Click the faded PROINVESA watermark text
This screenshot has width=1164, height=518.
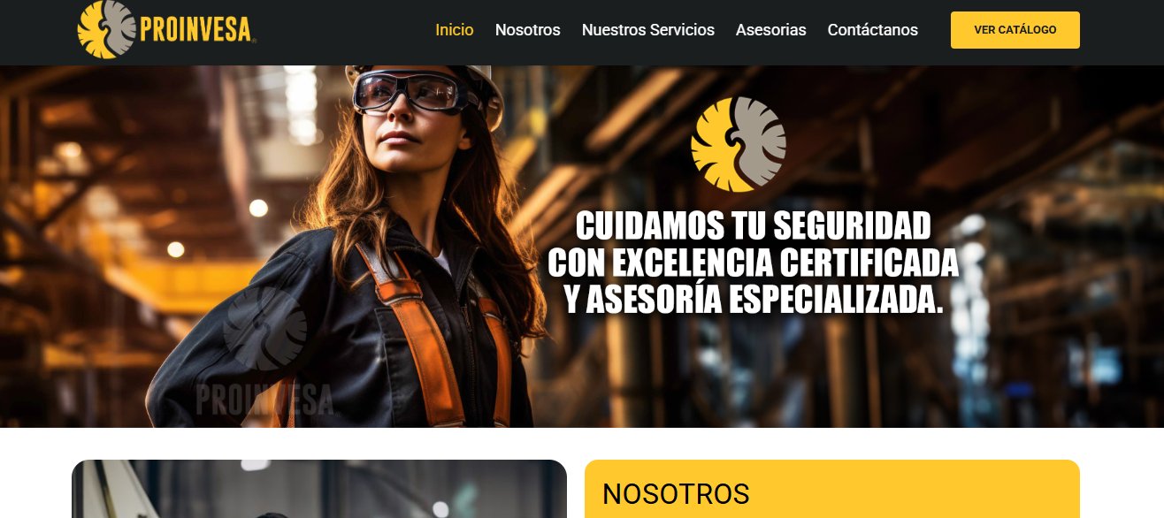coord(265,399)
